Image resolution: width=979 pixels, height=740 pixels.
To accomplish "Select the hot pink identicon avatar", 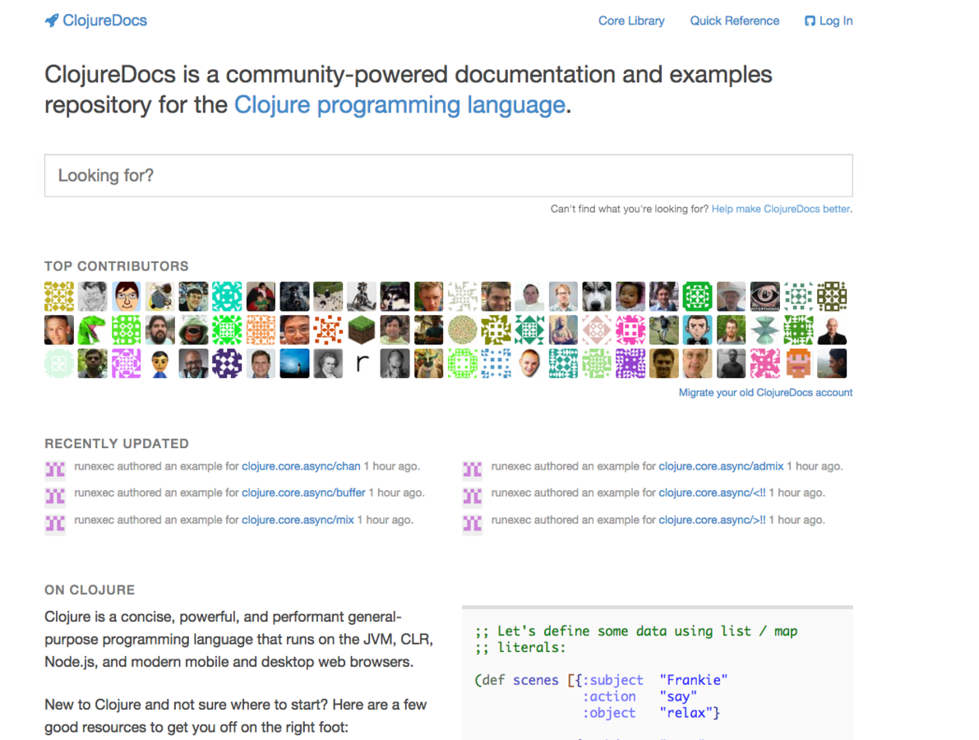I will (630, 330).
